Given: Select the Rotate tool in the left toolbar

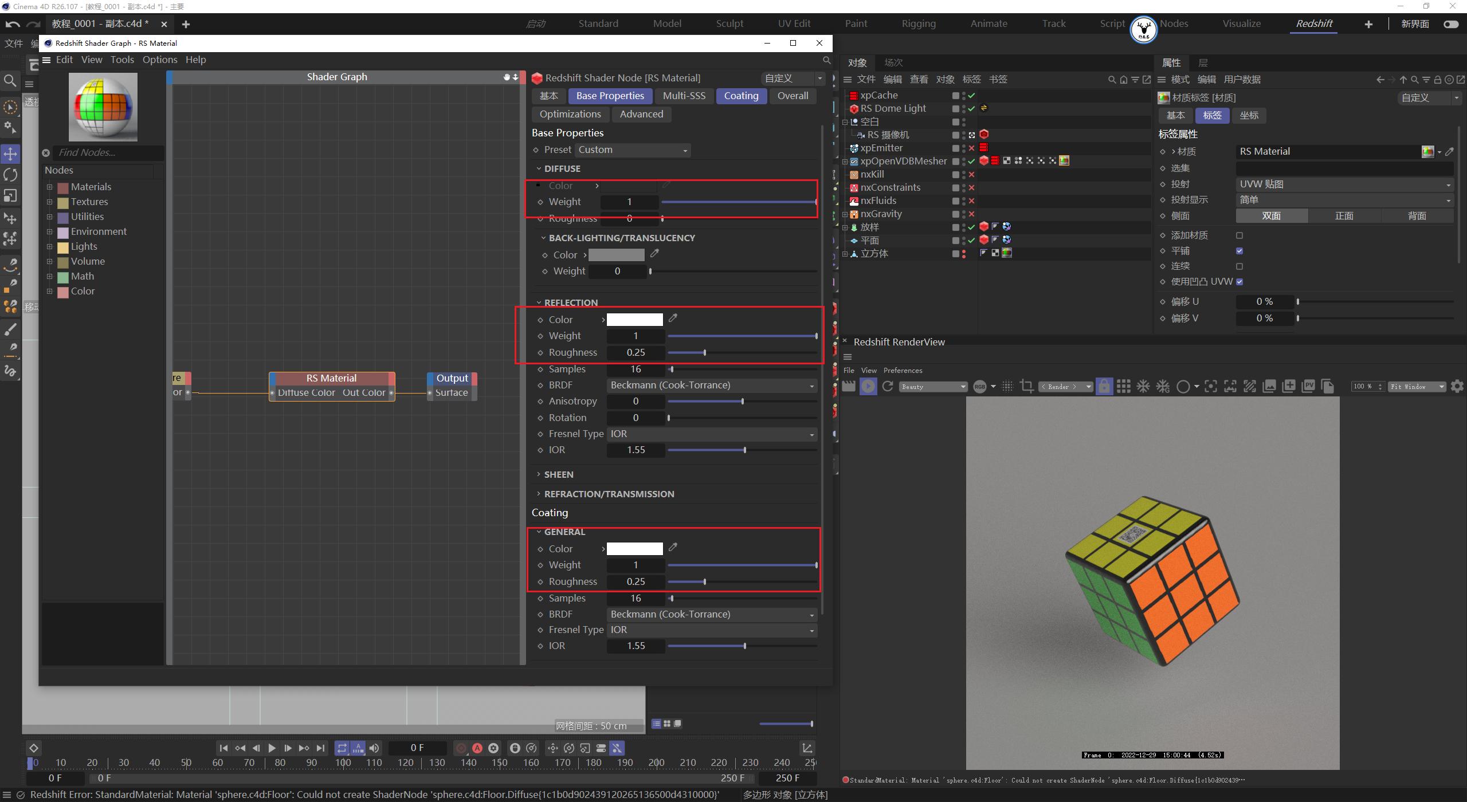Looking at the screenshot, I should click(10, 175).
